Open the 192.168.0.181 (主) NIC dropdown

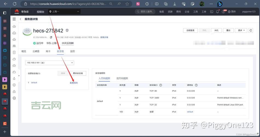(x=50, y=63)
